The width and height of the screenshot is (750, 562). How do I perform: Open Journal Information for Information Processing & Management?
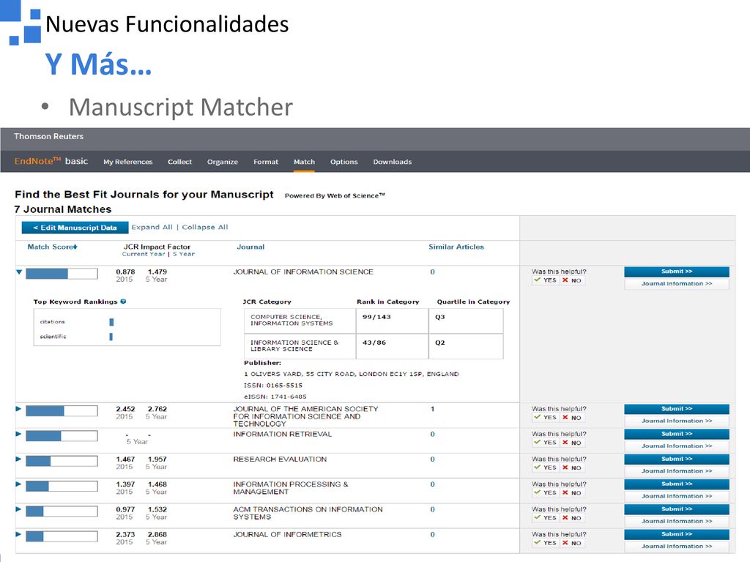pos(676,496)
